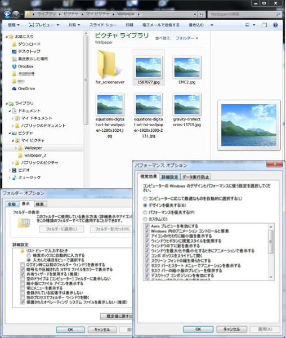The image size is (286, 338).
Task: Click the search magnifier icon
Action: point(278,14)
